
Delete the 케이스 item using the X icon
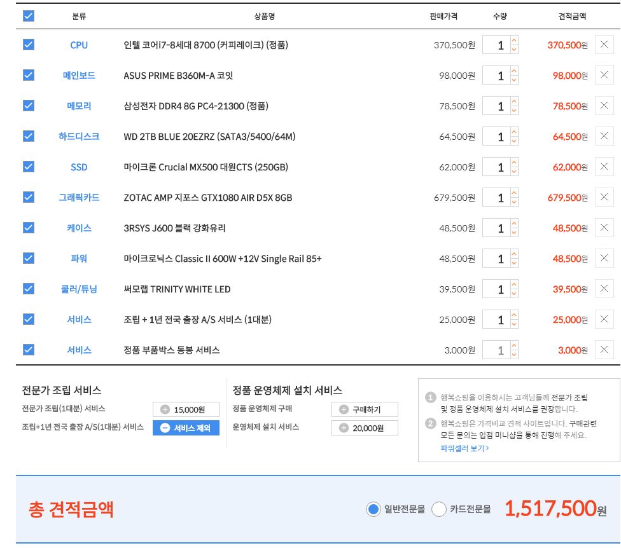604,228
